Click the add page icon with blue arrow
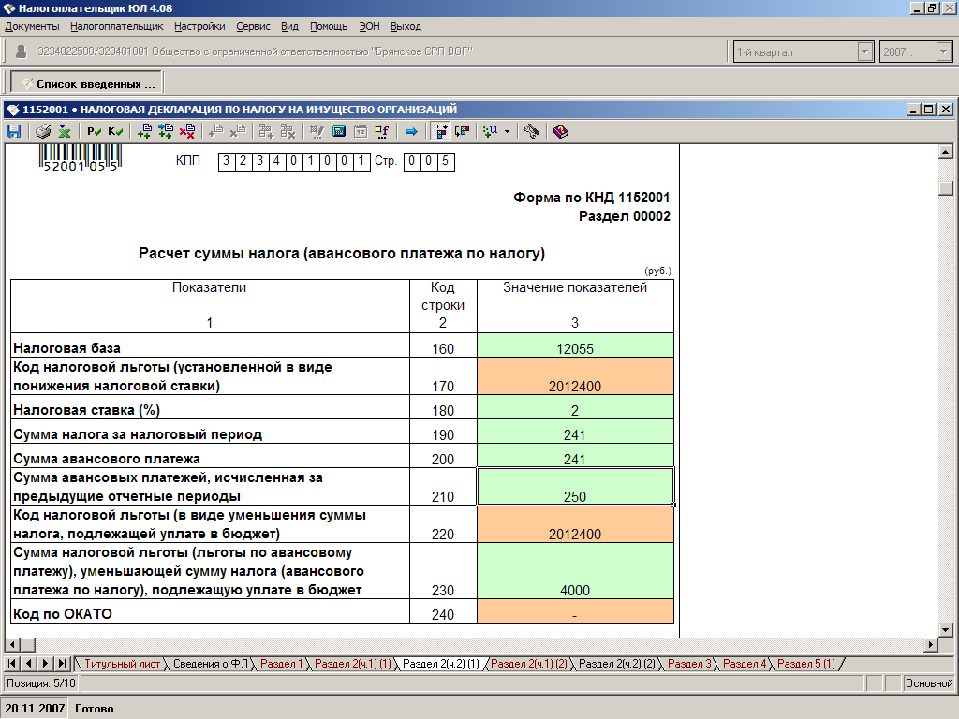Image resolution: width=959 pixels, height=719 pixels. pyautogui.click(x=166, y=131)
